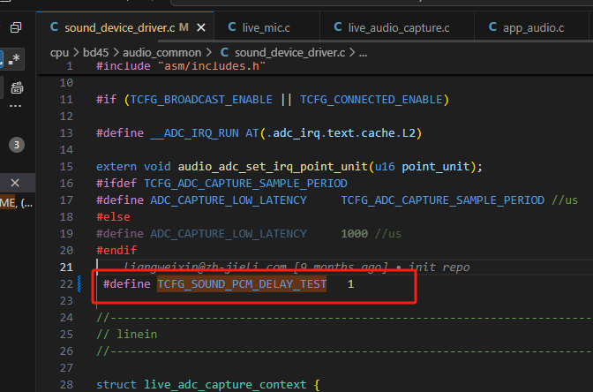
Task: Click line number 22 in the gutter
Action: 66,284
